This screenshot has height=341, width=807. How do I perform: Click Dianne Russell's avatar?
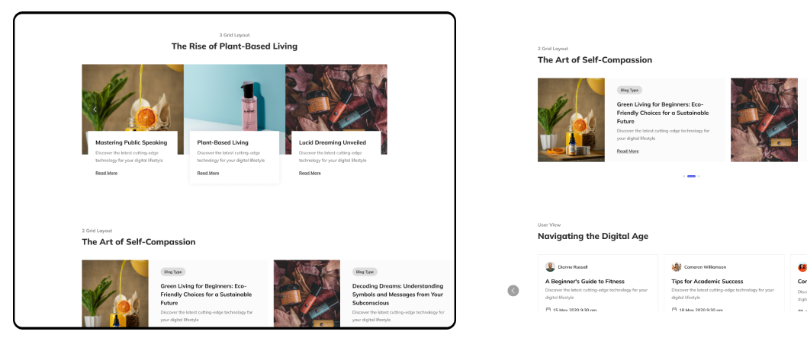[550, 267]
